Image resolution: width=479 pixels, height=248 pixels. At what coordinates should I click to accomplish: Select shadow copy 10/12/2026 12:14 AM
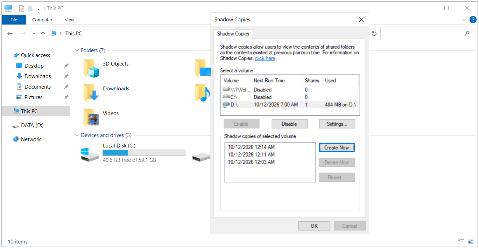coord(251,147)
